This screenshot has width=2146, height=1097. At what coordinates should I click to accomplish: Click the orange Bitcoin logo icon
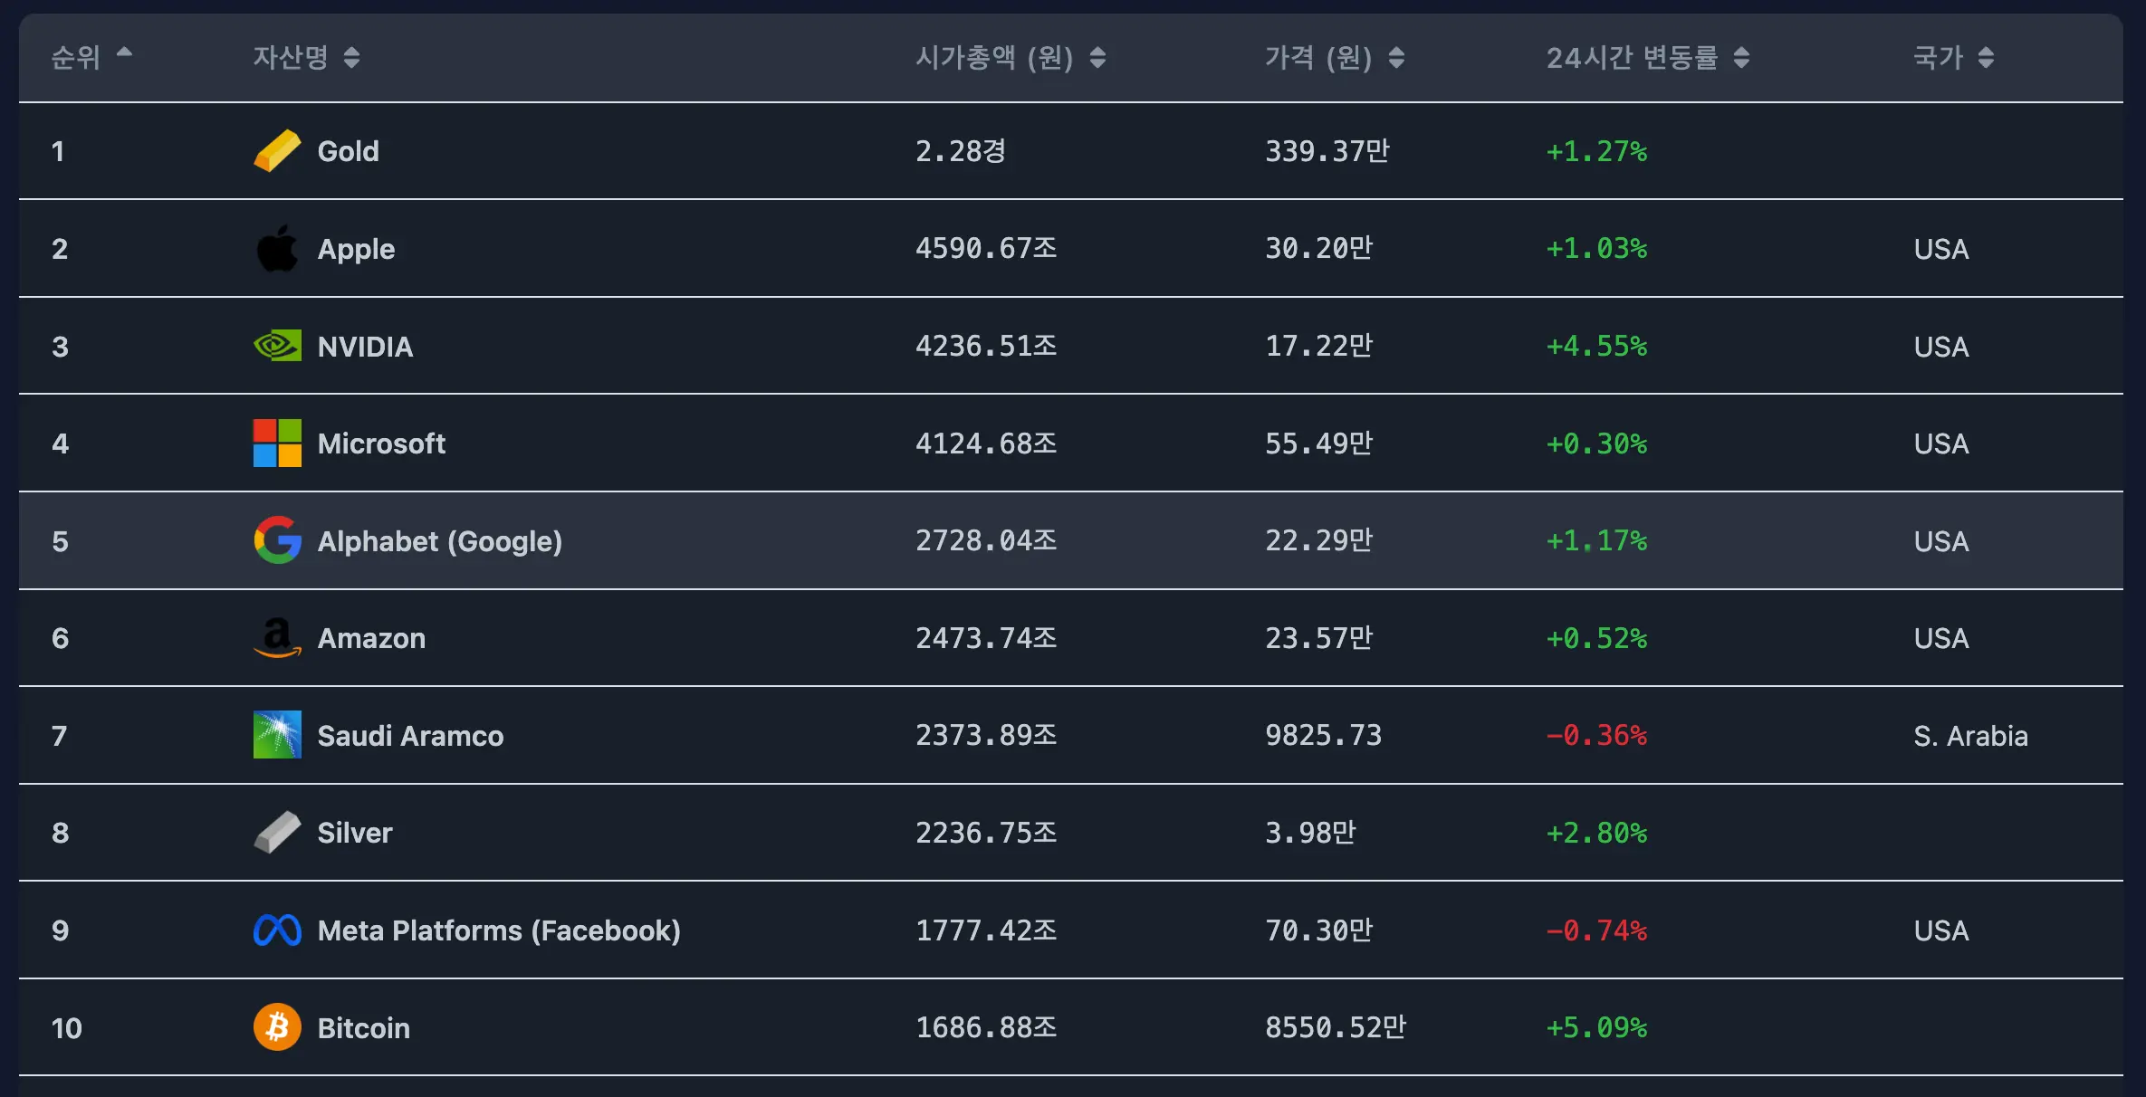coord(277,1027)
